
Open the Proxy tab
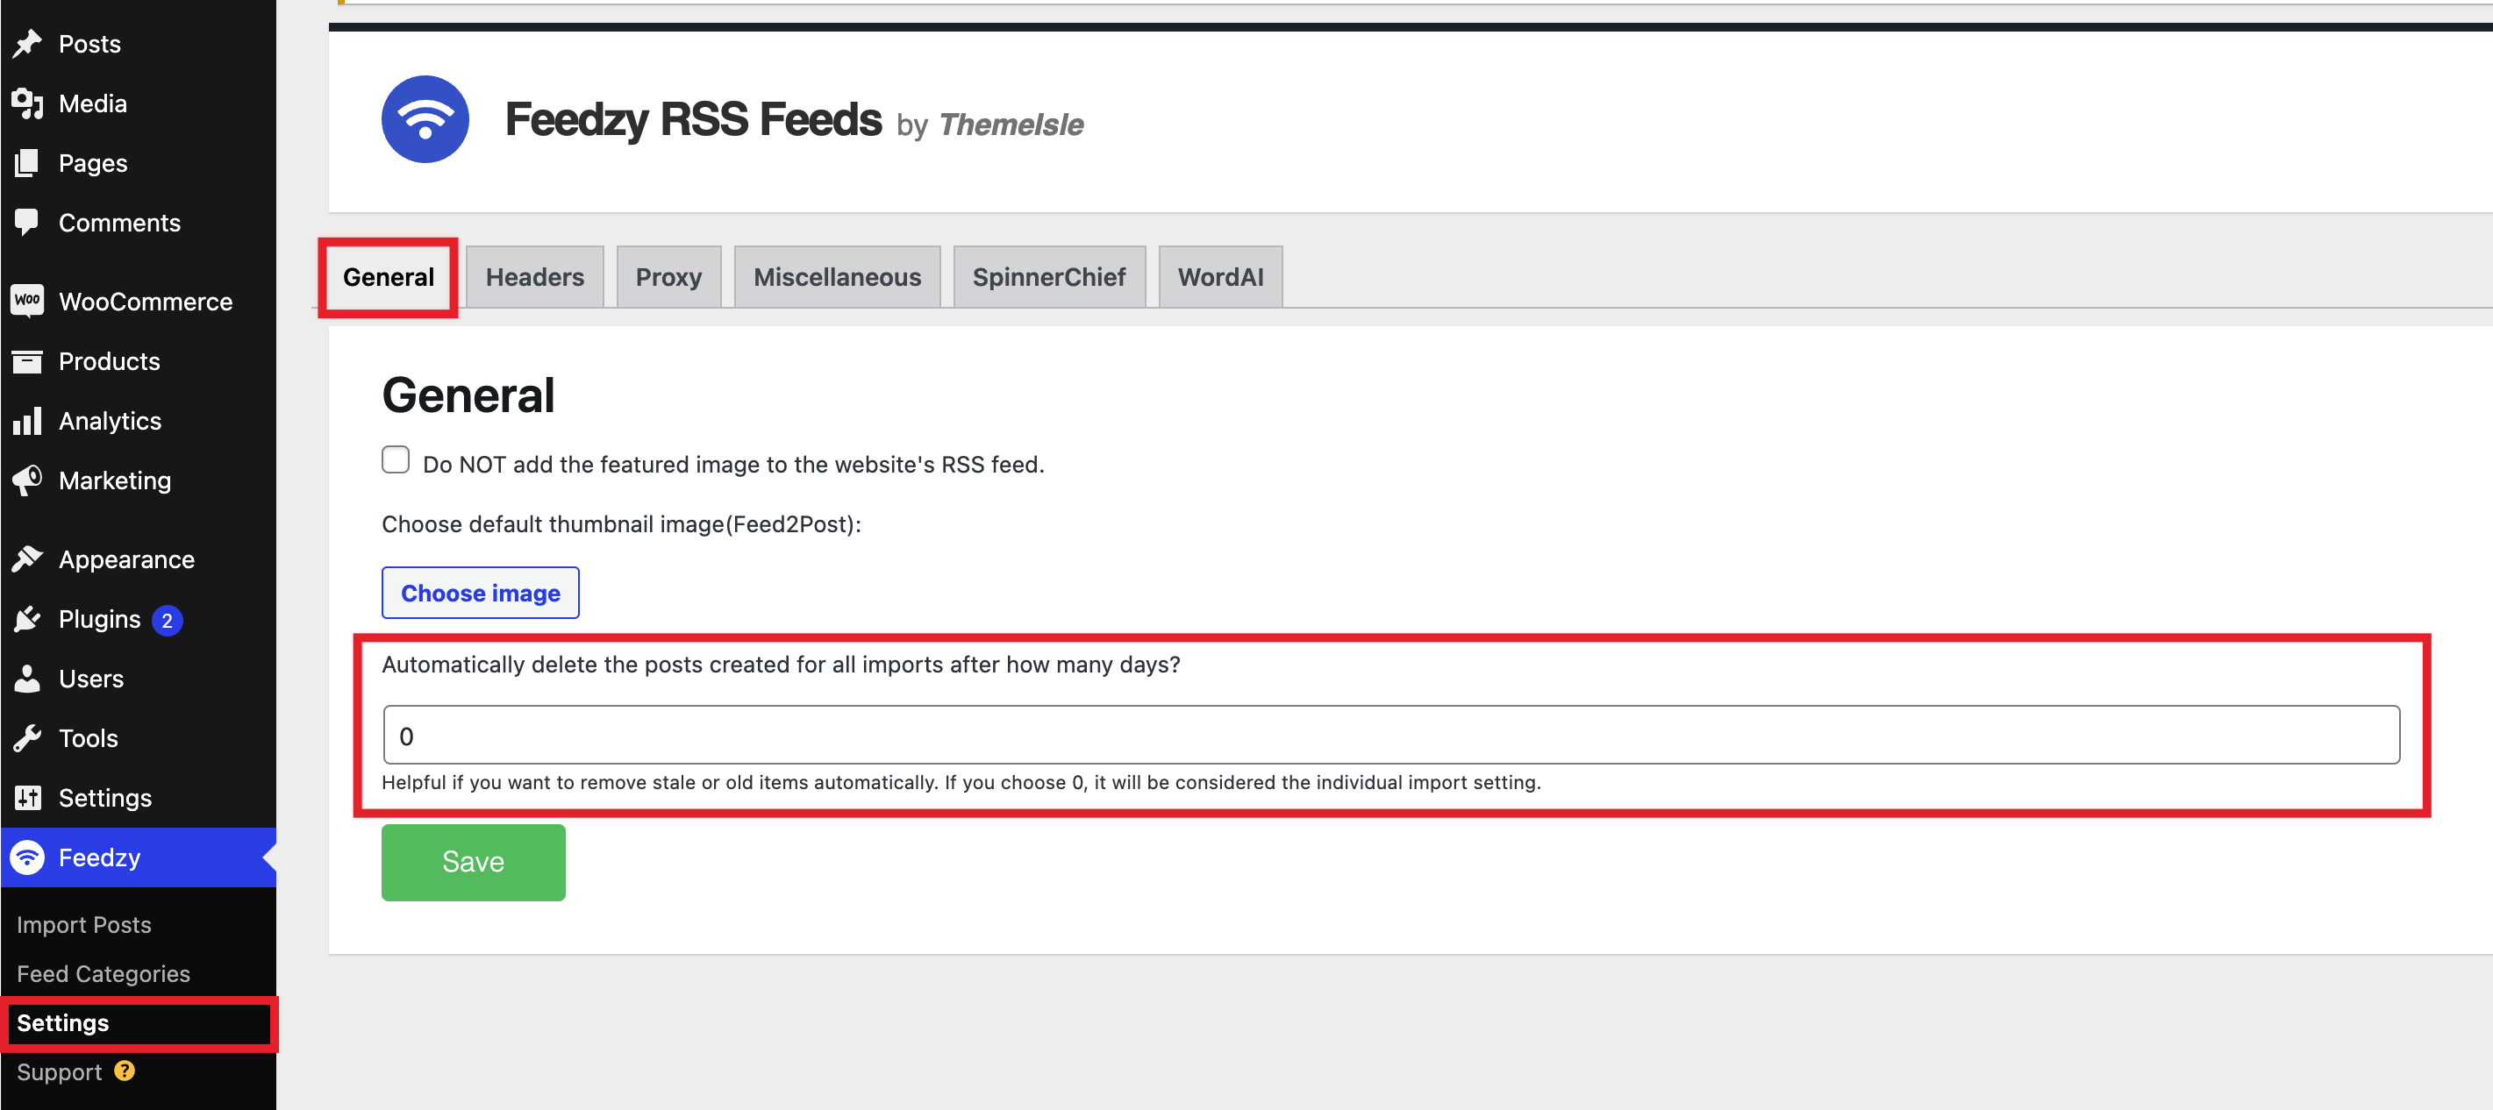pos(668,277)
